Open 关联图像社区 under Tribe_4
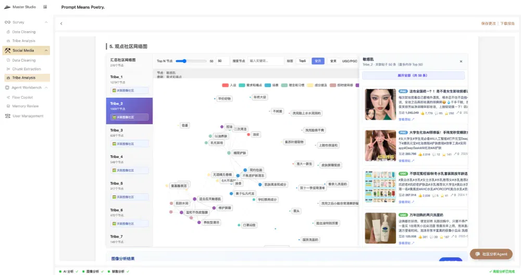This screenshot has height=275, width=521. click(x=129, y=170)
